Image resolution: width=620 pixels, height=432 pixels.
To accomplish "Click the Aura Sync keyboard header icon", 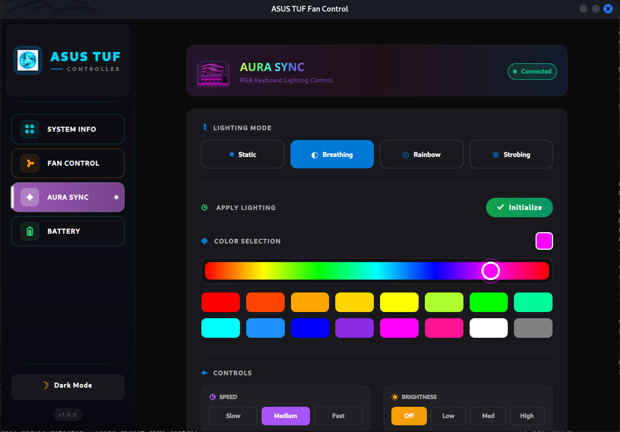I will [213, 74].
